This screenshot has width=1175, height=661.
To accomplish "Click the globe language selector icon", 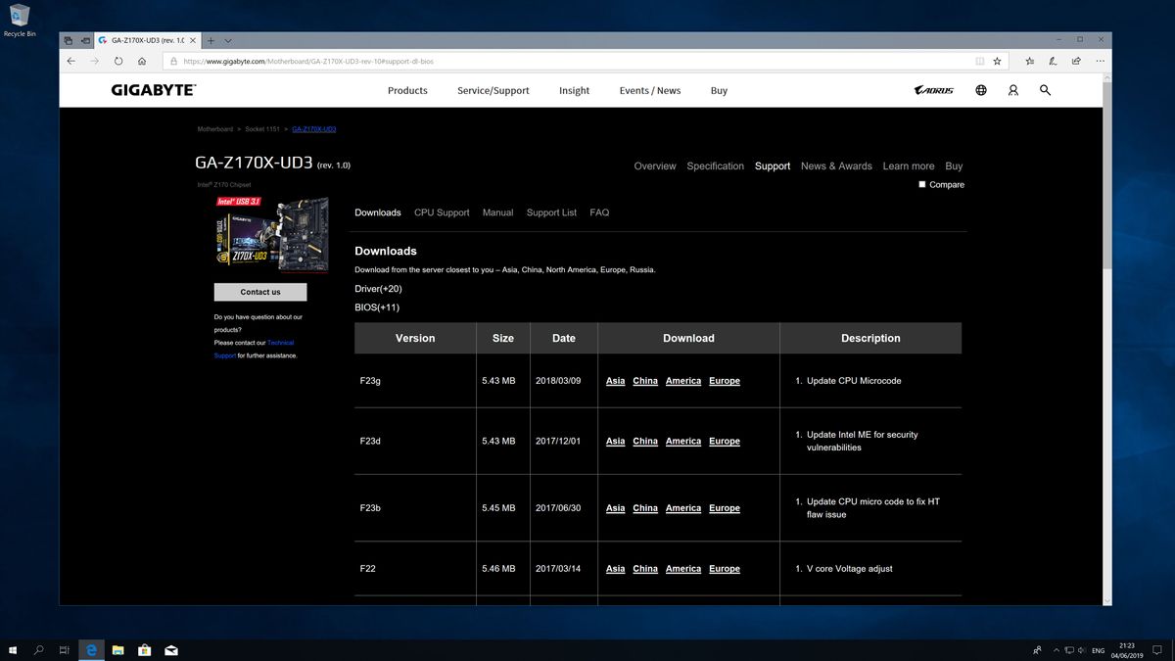I will (980, 89).
